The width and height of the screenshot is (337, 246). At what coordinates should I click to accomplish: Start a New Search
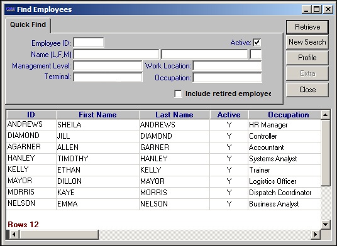307,42
